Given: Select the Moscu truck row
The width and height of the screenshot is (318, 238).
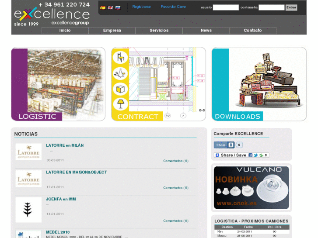Looking at the screenshot, I should point(252,236).
